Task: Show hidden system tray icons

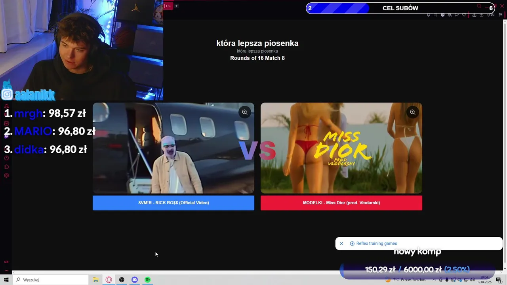Action: [434, 280]
